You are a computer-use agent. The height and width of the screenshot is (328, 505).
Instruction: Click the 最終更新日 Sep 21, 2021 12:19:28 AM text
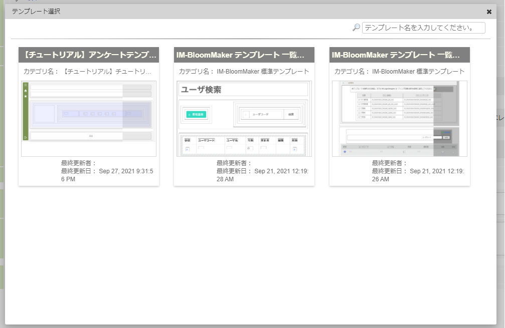[x=262, y=175]
